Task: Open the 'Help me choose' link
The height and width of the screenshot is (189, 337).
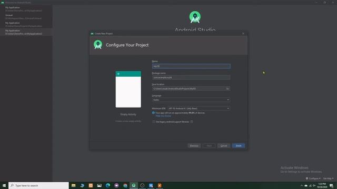Action: point(163,116)
